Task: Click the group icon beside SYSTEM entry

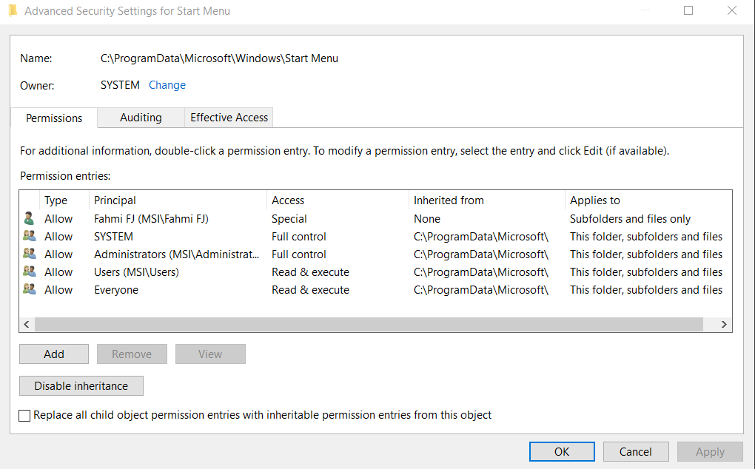Action: click(x=29, y=237)
